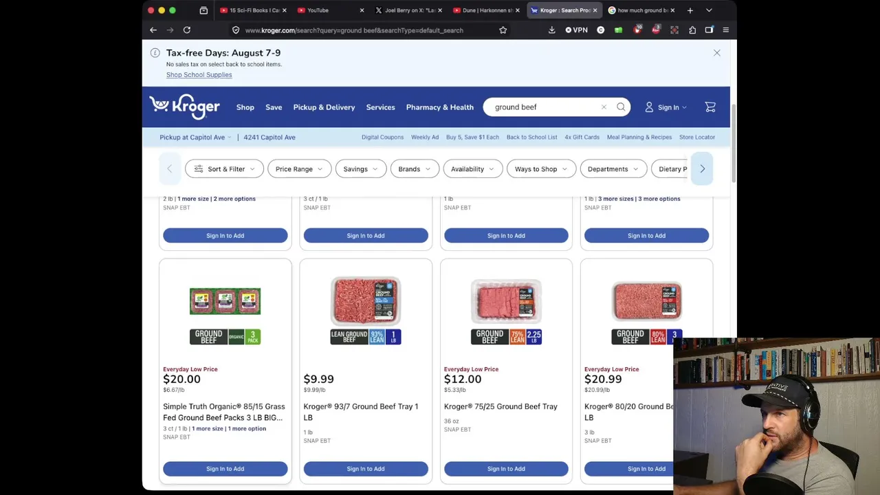The width and height of the screenshot is (880, 495).
Task: Expand the Ways to Shop filter
Action: point(541,169)
